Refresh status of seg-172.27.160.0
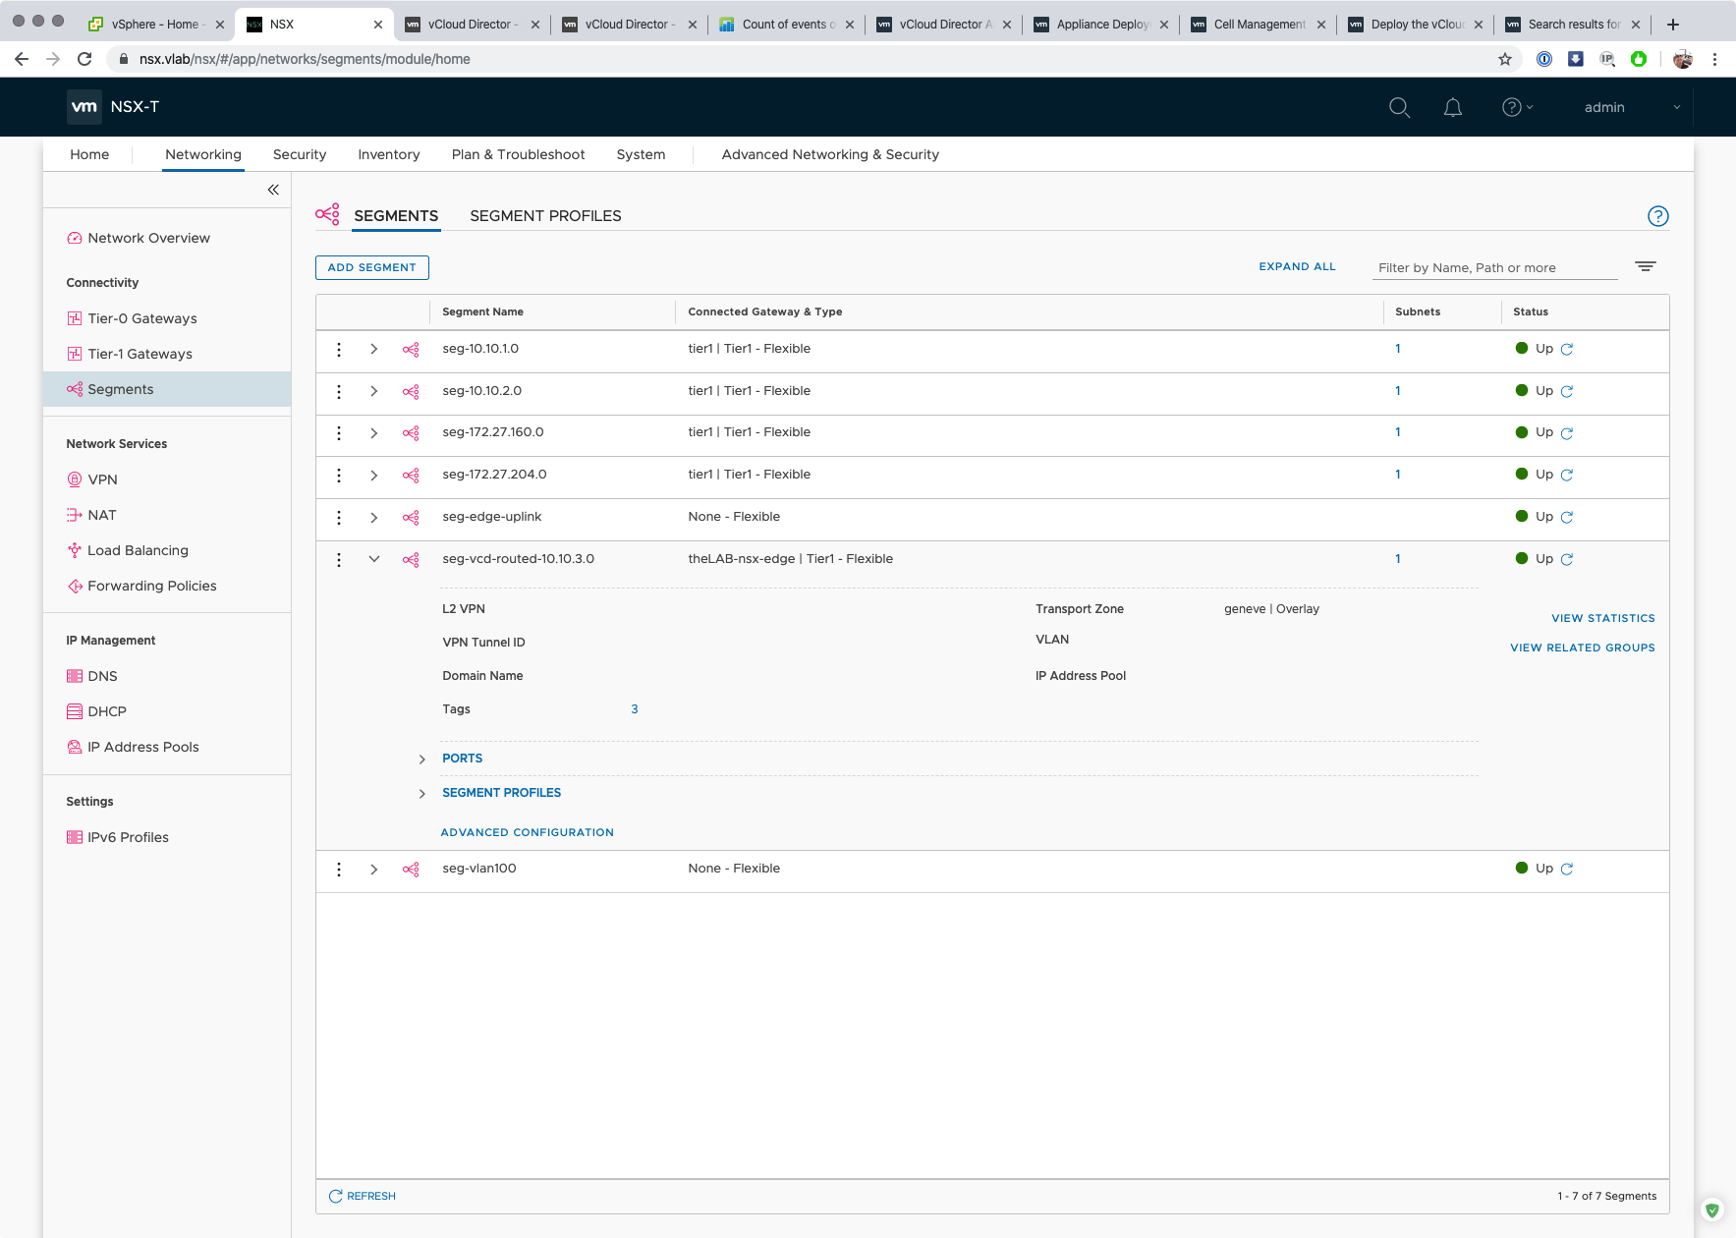This screenshot has height=1238, width=1736. (1567, 433)
